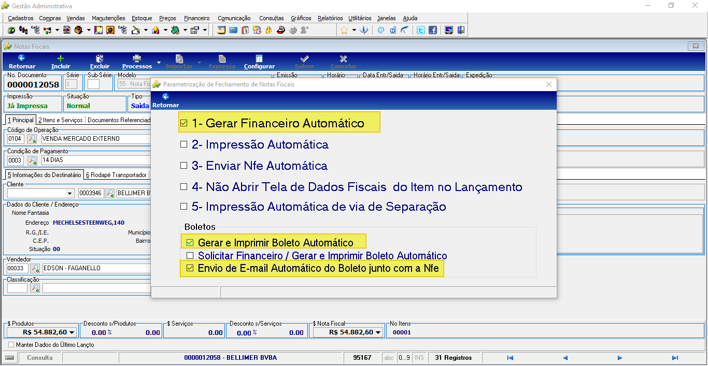Go to last record in status bar
Viewport: 708px width, 366px height.
[x=675, y=358]
